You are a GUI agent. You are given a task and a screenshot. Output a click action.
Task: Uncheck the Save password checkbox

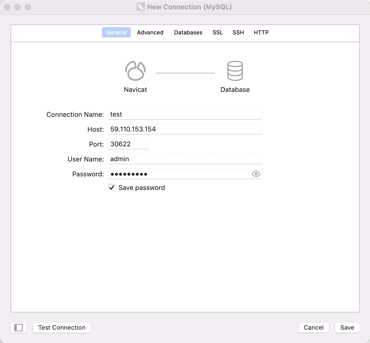[112, 187]
